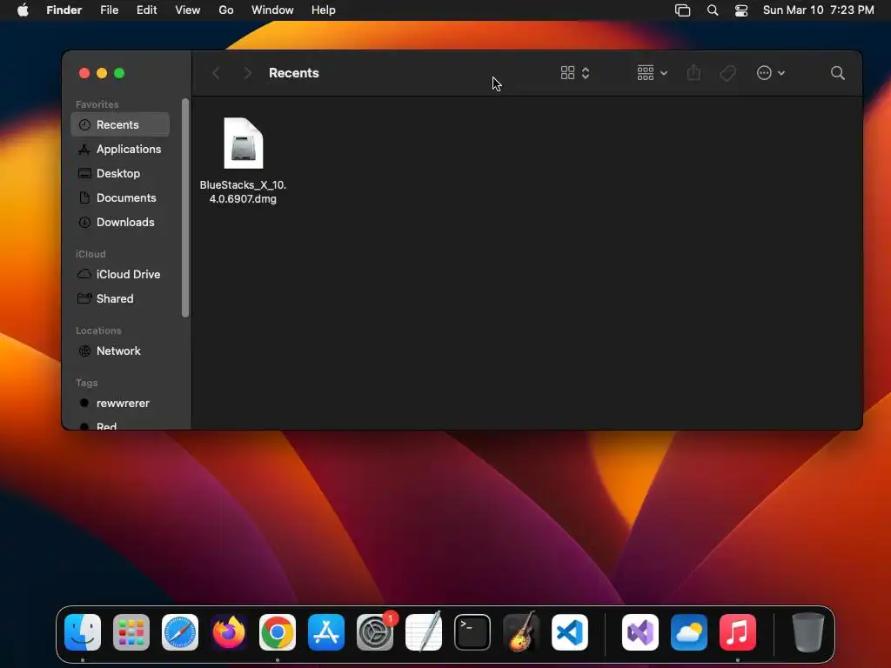Select the BlueStacks_X_10.4.0.6907.dmg file icon
Image resolution: width=891 pixels, height=668 pixels.
tap(244, 144)
